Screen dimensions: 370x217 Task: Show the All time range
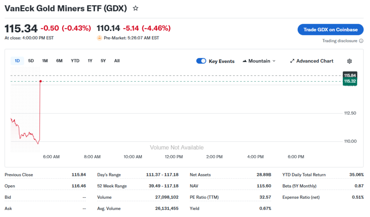click(x=117, y=61)
